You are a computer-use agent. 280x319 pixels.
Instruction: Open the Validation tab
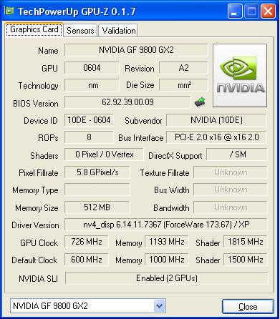coord(119,31)
